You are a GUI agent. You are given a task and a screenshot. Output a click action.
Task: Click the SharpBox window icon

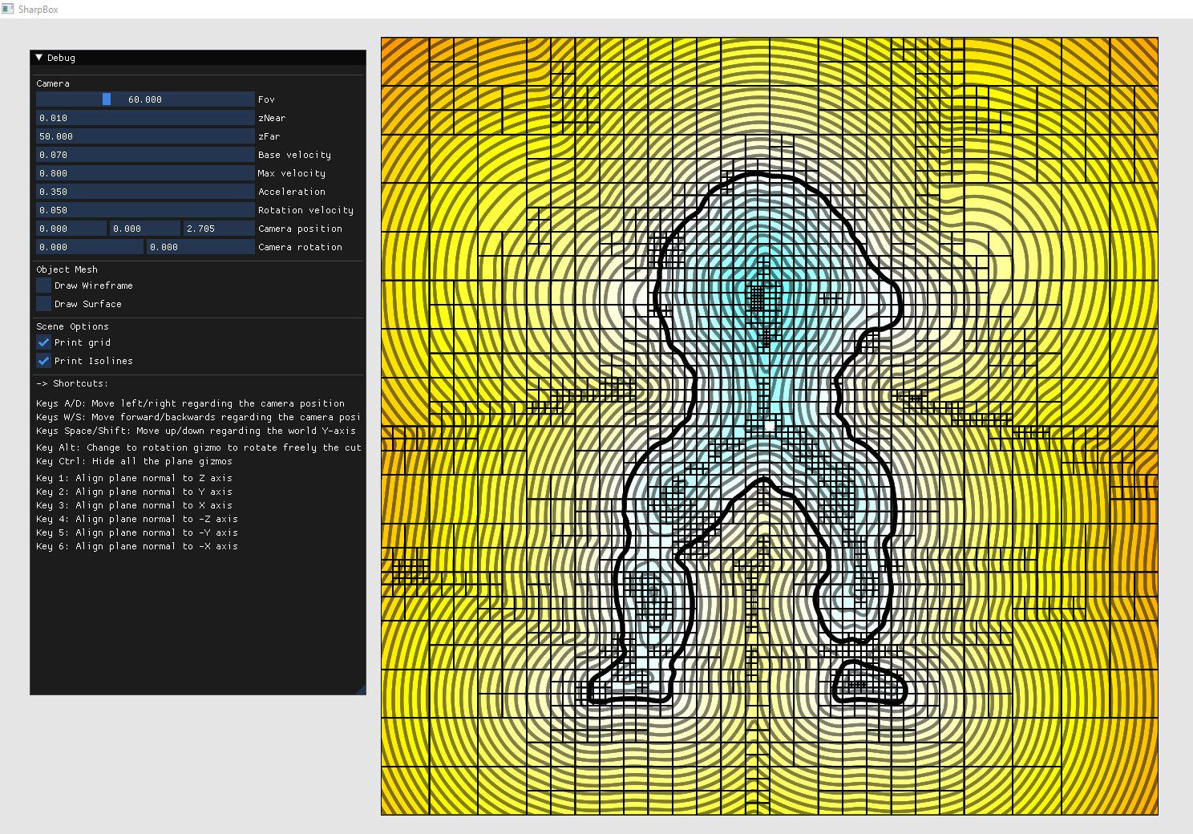[x=8, y=9]
